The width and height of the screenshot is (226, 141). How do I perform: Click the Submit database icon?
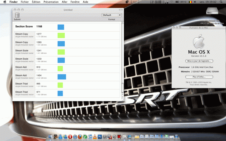pyautogui.click(x=17, y=15)
